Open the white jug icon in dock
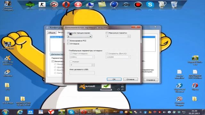 tap(162, 4)
